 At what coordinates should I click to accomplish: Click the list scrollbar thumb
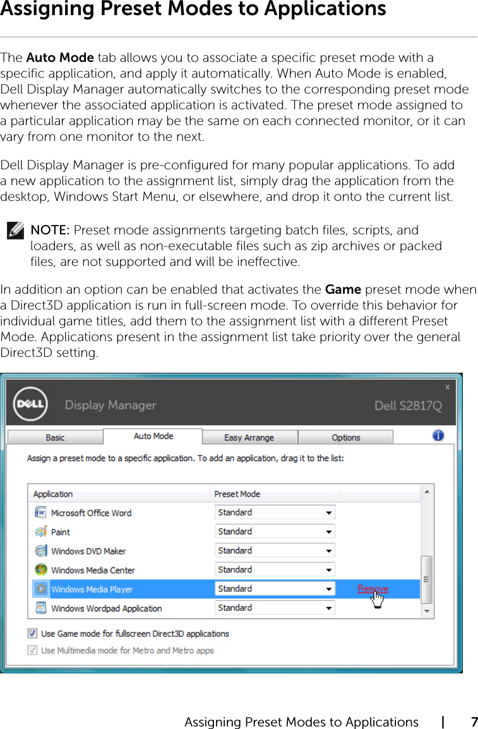pos(427,580)
